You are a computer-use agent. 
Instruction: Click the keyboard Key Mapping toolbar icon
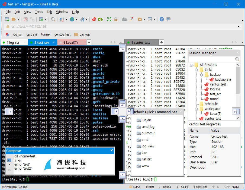tap(124, 19)
